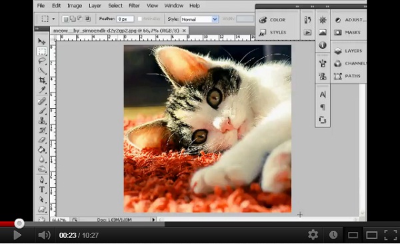Open the Image menu
This screenshot has width=400, height=244.
point(75,5)
